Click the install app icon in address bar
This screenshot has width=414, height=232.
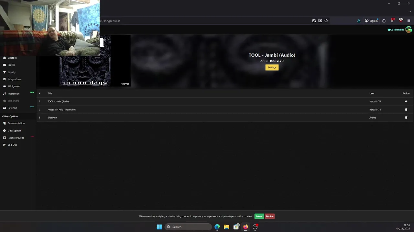[x=320, y=21]
